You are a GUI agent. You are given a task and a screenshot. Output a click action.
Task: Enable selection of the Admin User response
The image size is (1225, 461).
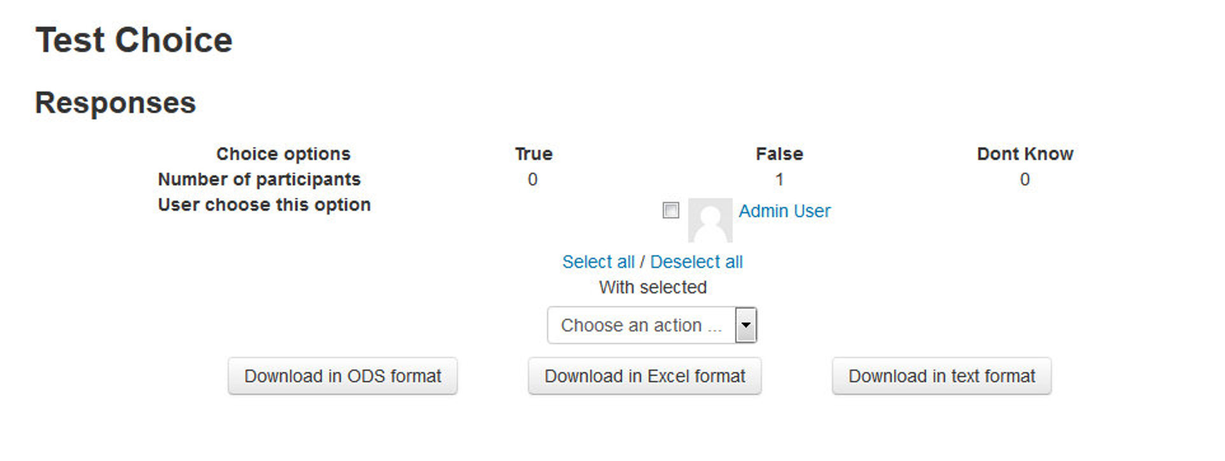[x=672, y=210]
